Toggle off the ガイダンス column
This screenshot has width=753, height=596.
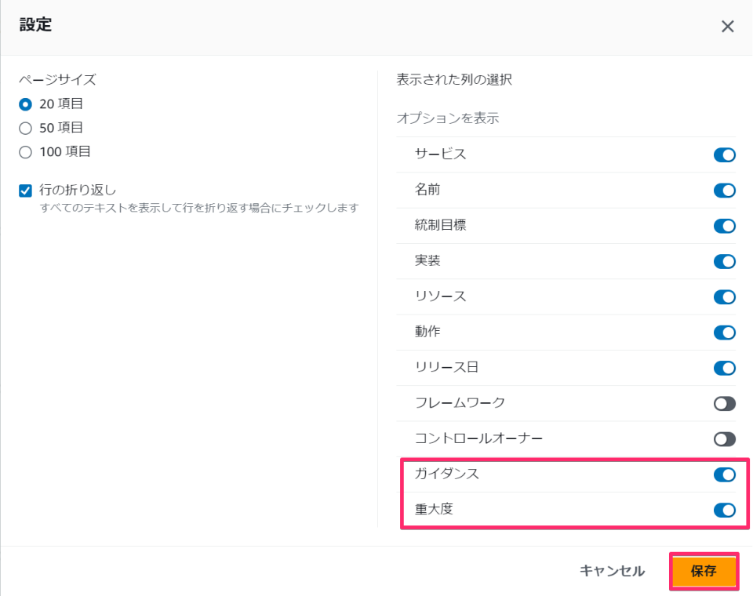[724, 474]
